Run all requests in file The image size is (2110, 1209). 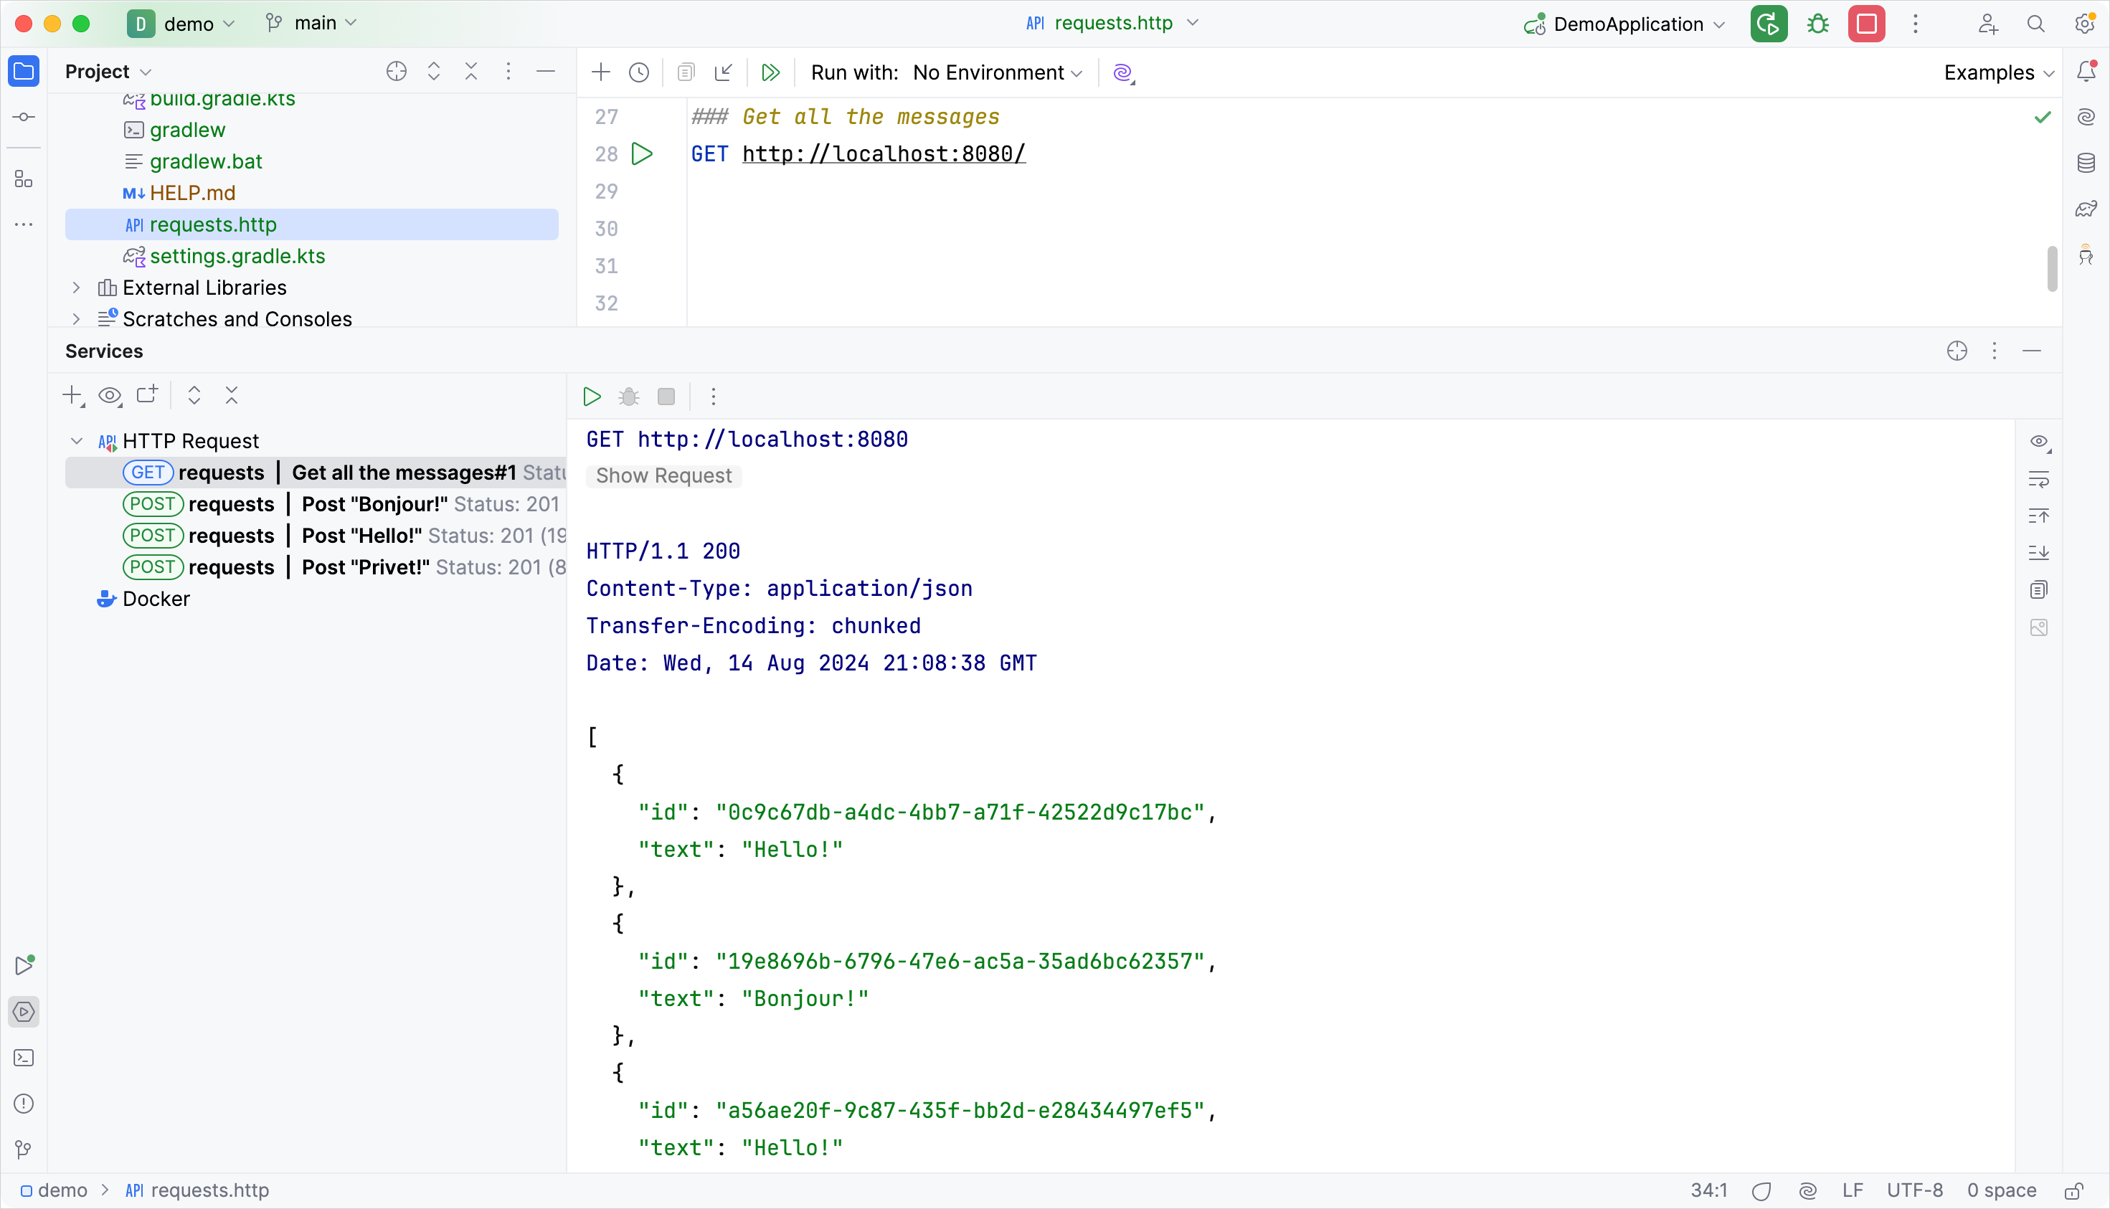[x=770, y=72]
